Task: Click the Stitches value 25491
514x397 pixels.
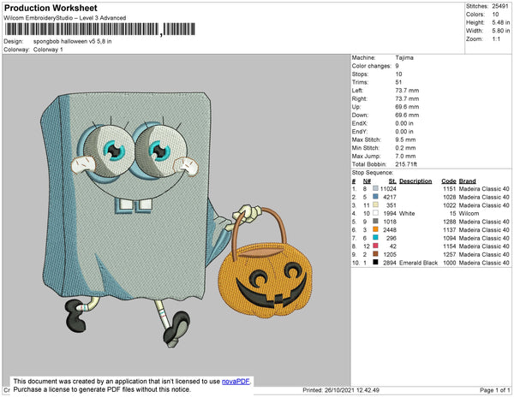Action: 500,6
